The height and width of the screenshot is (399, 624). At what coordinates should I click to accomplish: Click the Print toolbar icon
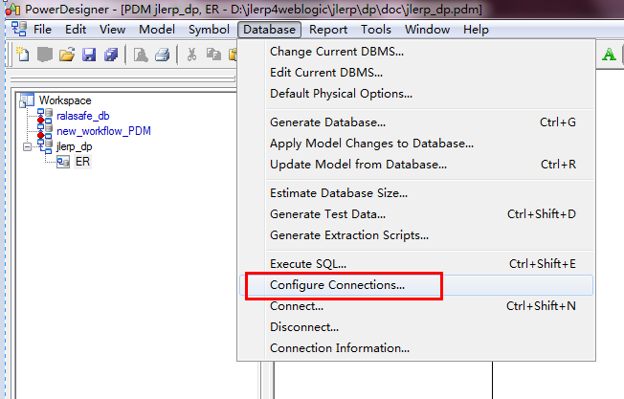click(163, 55)
